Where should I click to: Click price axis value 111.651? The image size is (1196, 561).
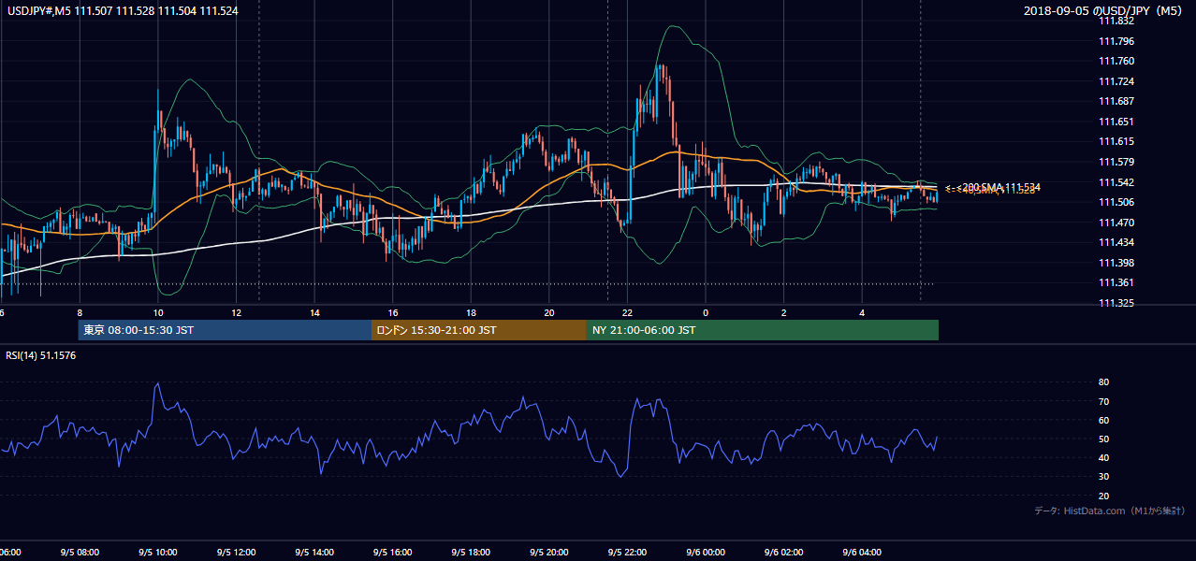(1116, 122)
